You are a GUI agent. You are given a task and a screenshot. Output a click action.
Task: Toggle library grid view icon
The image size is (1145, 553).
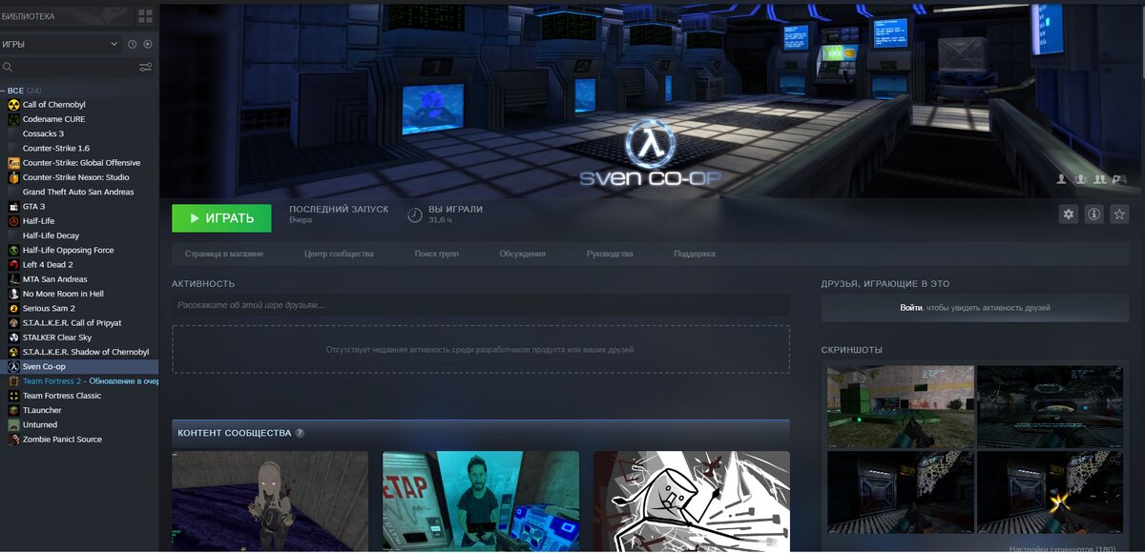(x=145, y=16)
